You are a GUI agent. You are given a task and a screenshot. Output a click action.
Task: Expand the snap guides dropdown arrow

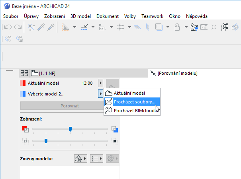(x=93, y=27)
